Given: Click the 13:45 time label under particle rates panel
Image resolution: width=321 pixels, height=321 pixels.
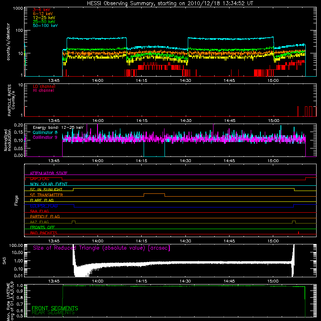Looking at the screenshot, I should click(x=54, y=121).
